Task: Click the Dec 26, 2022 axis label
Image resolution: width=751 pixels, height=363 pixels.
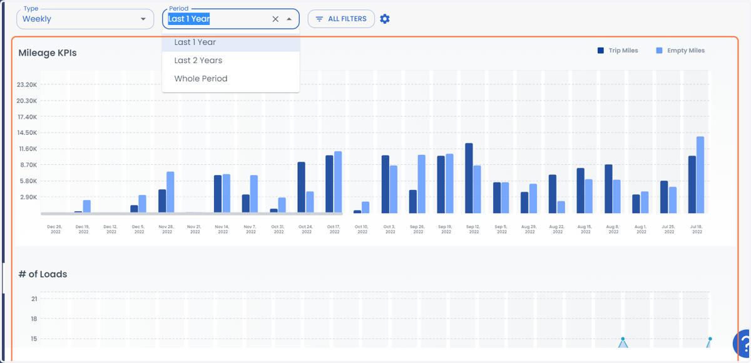Action: (x=55, y=229)
